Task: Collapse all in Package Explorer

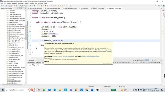Action: click(18, 8)
